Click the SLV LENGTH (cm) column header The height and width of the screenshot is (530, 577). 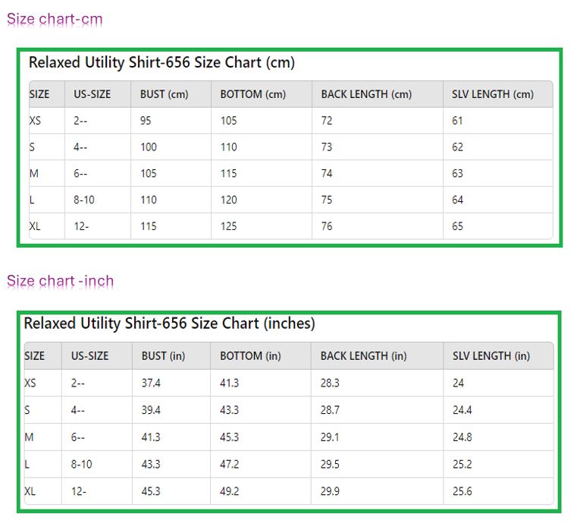pyautogui.click(x=492, y=94)
